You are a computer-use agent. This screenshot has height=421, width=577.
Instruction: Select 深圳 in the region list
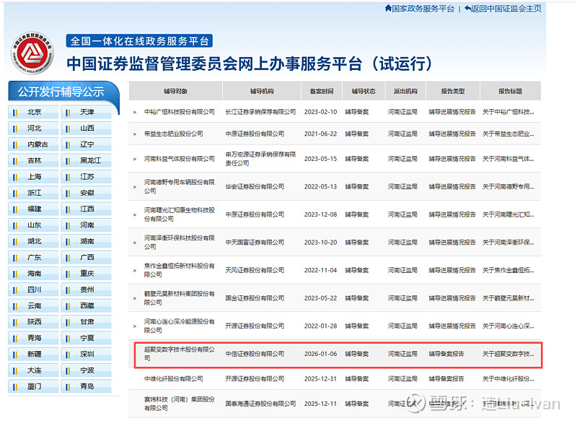click(87, 355)
